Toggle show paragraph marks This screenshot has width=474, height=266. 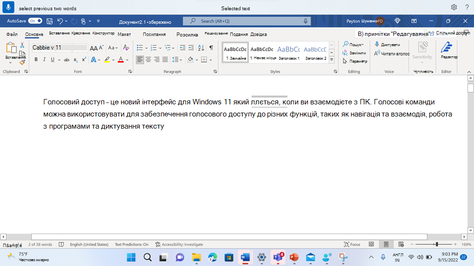click(211, 48)
